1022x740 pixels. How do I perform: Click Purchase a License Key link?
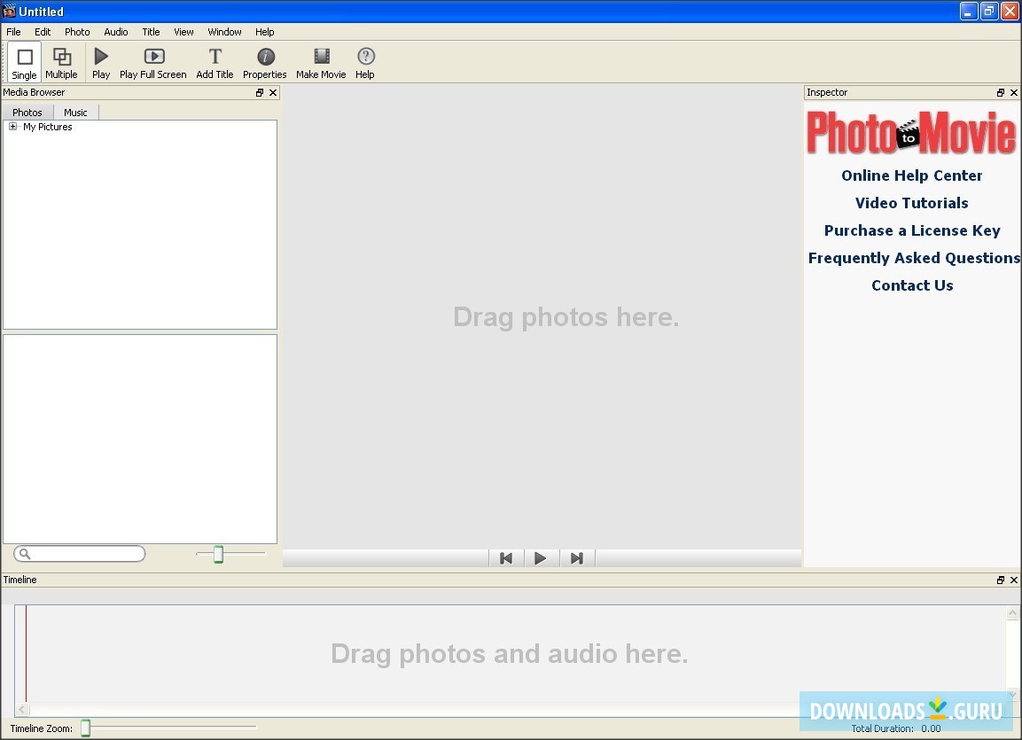tap(911, 230)
